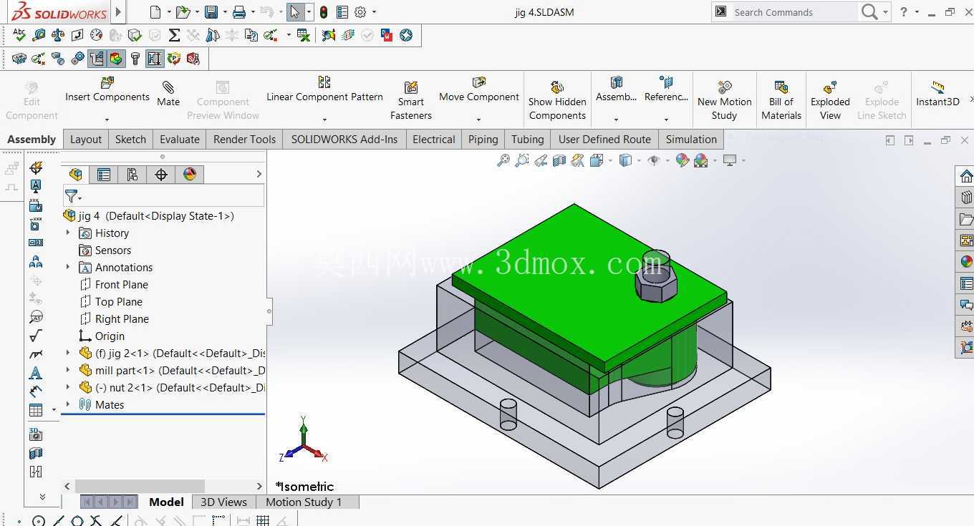
Task: Toggle the selection arrow tool
Action: (295, 12)
